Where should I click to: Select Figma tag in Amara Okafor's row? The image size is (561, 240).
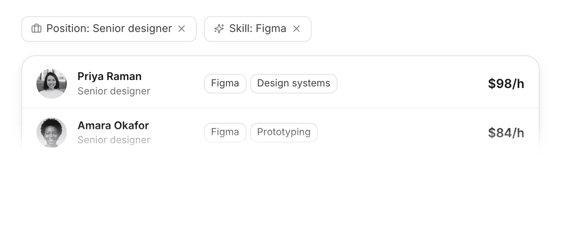(225, 132)
